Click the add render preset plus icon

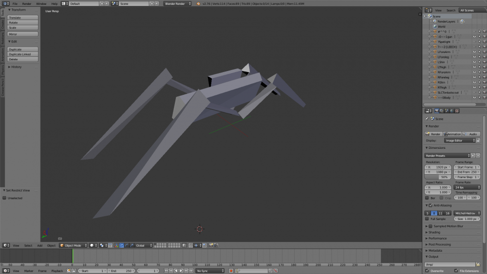pyautogui.click(x=473, y=156)
